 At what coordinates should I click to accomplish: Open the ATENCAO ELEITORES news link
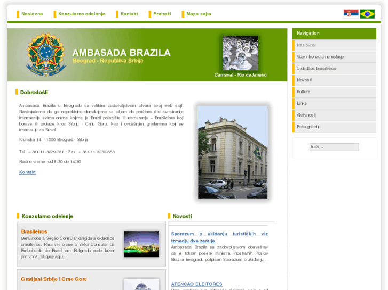pyautogui.click(x=197, y=284)
